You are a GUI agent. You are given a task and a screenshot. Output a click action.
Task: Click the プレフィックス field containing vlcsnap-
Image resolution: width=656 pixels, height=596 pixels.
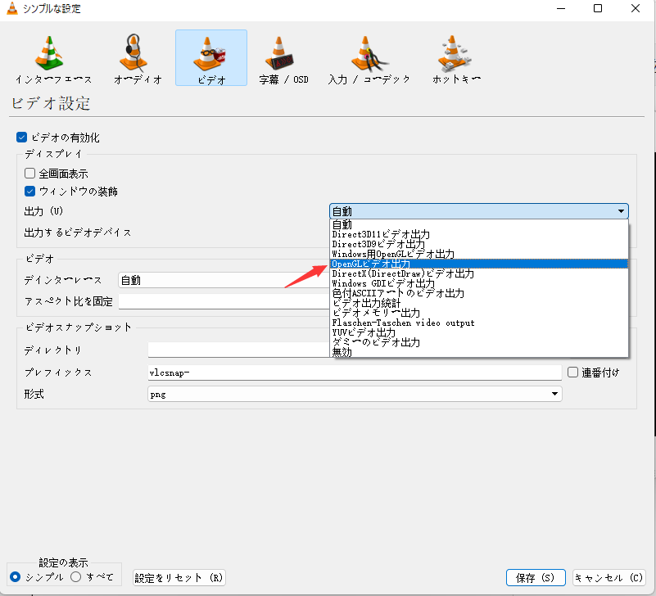tap(354, 372)
